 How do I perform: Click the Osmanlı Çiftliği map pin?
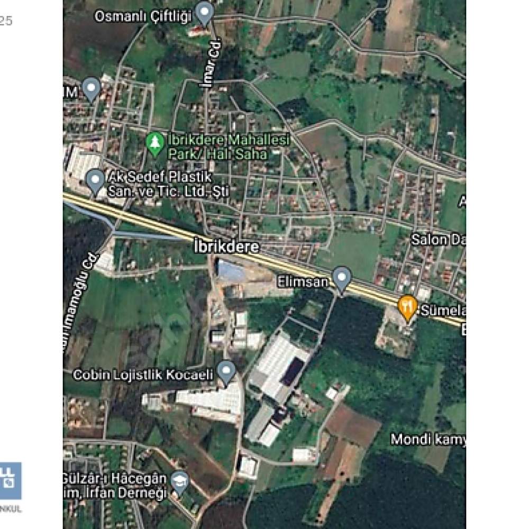(204, 14)
